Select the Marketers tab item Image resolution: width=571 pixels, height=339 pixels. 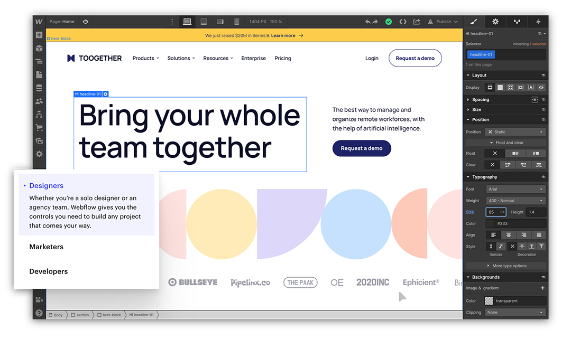coord(47,247)
